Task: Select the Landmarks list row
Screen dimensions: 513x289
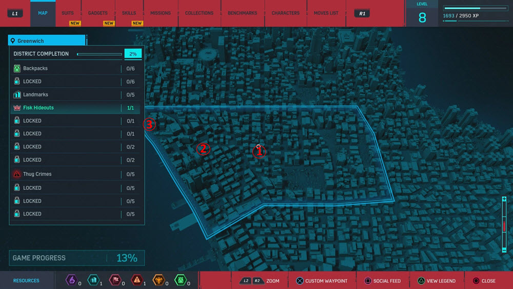Action: pos(76,94)
